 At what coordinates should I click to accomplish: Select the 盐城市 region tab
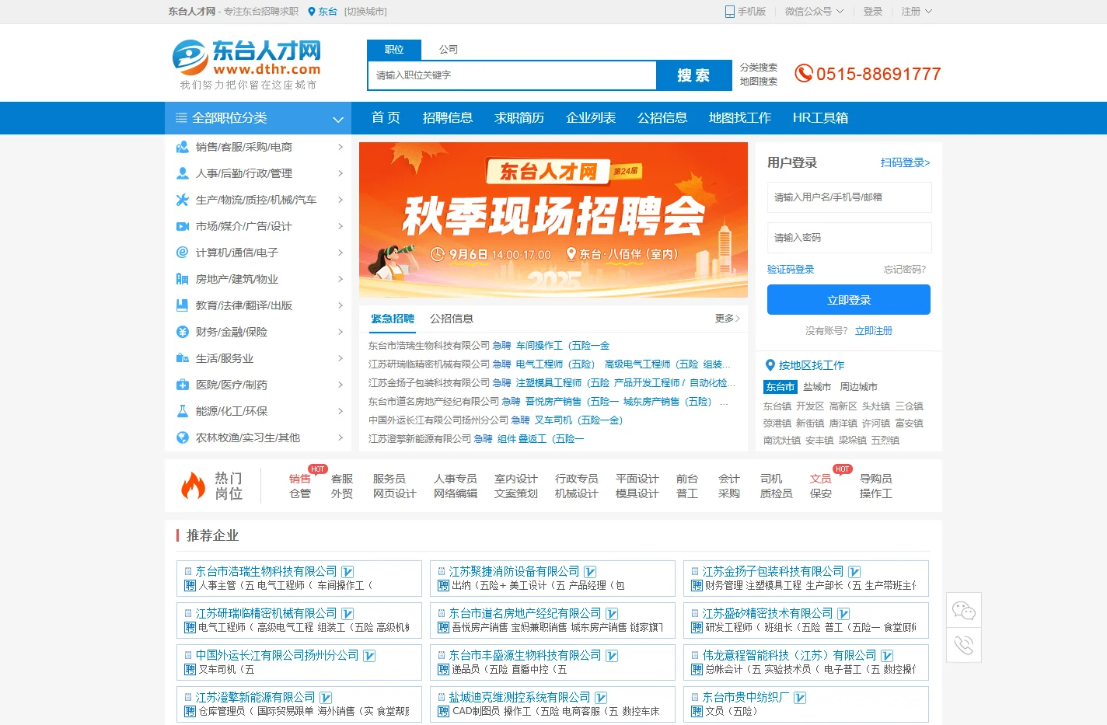coord(817,387)
